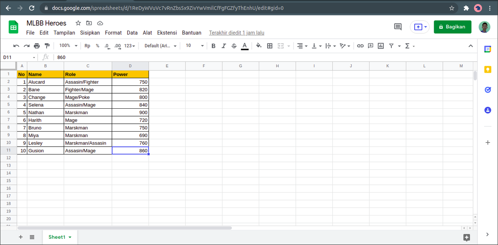Viewport: 498px width, 245px height.
Task: Print the spreadsheet with printer icon
Action: (x=37, y=46)
